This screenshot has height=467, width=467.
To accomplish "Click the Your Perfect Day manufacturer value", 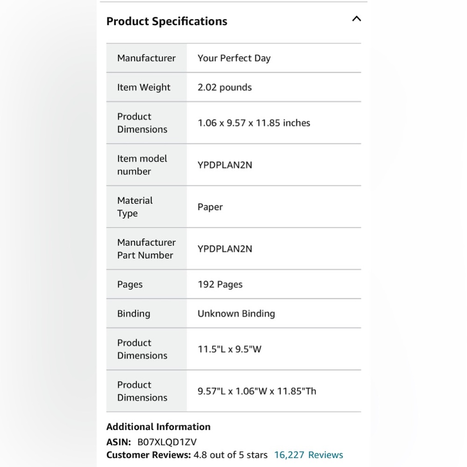I will [234, 58].
